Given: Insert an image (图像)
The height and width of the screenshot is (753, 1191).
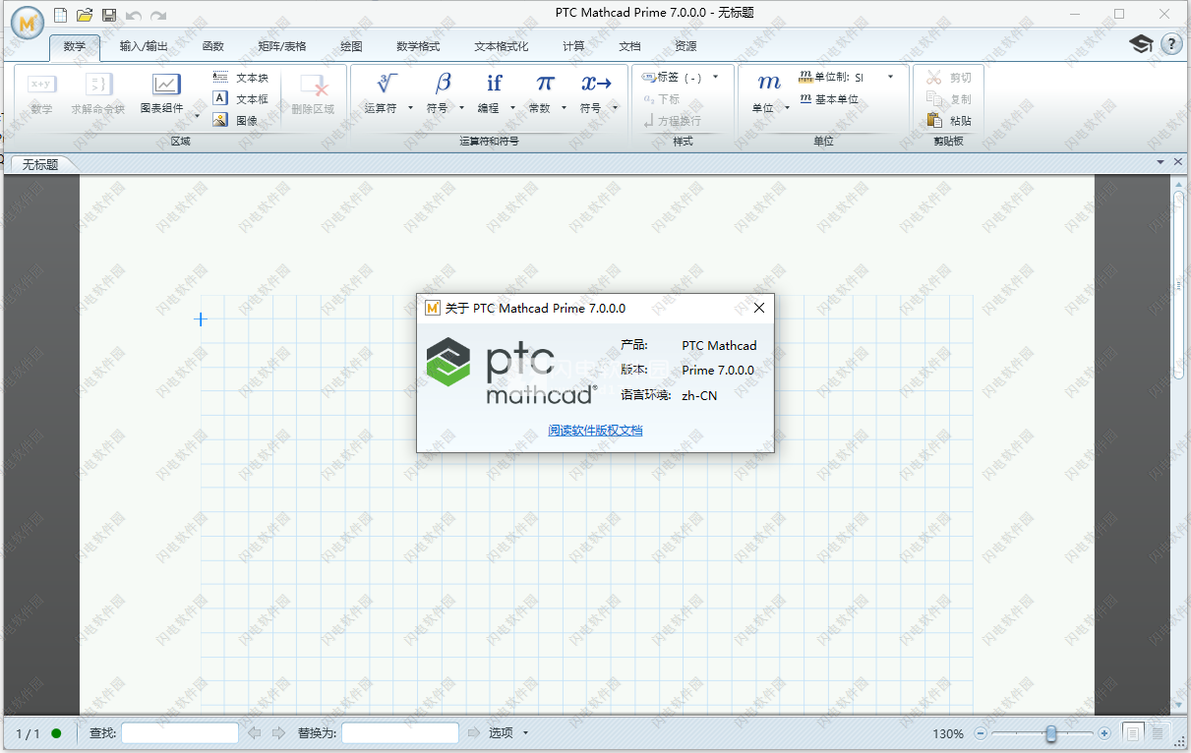Looking at the screenshot, I should pos(235,121).
